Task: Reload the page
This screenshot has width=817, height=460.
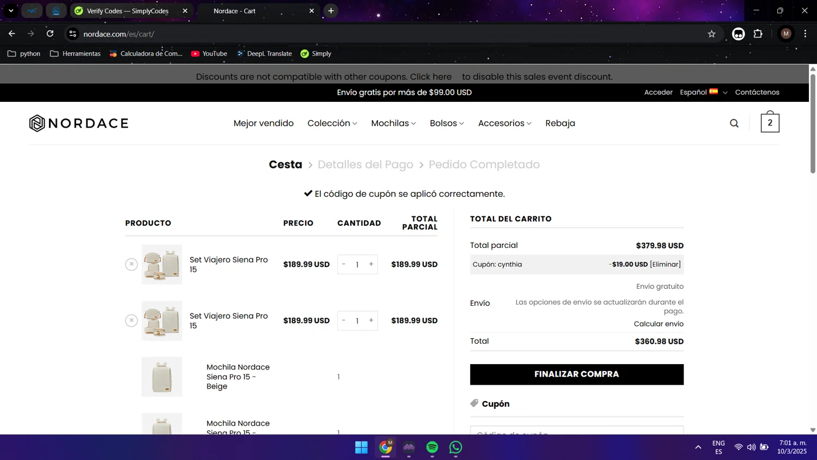Action: (x=50, y=34)
